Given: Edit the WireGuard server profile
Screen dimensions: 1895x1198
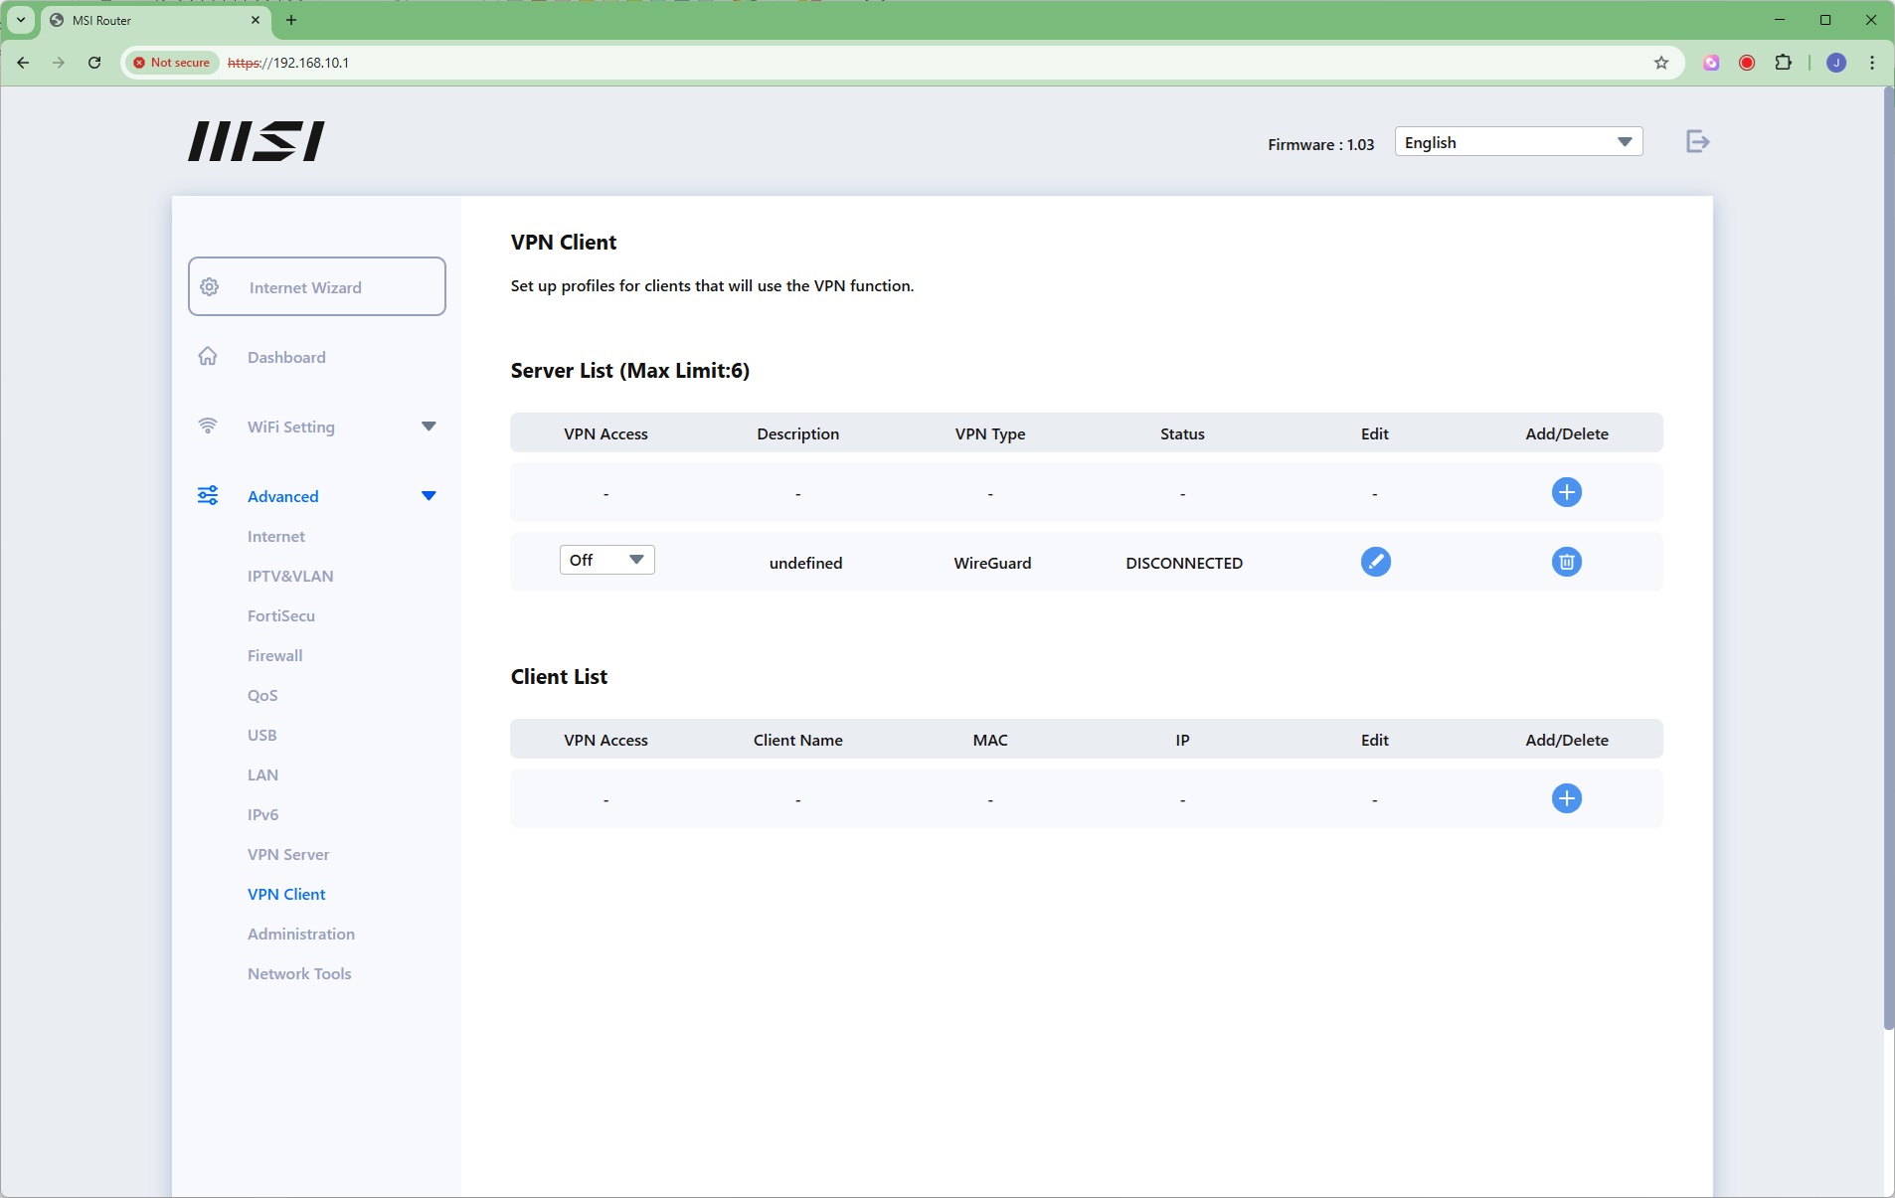Looking at the screenshot, I should [x=1375, y=562].
